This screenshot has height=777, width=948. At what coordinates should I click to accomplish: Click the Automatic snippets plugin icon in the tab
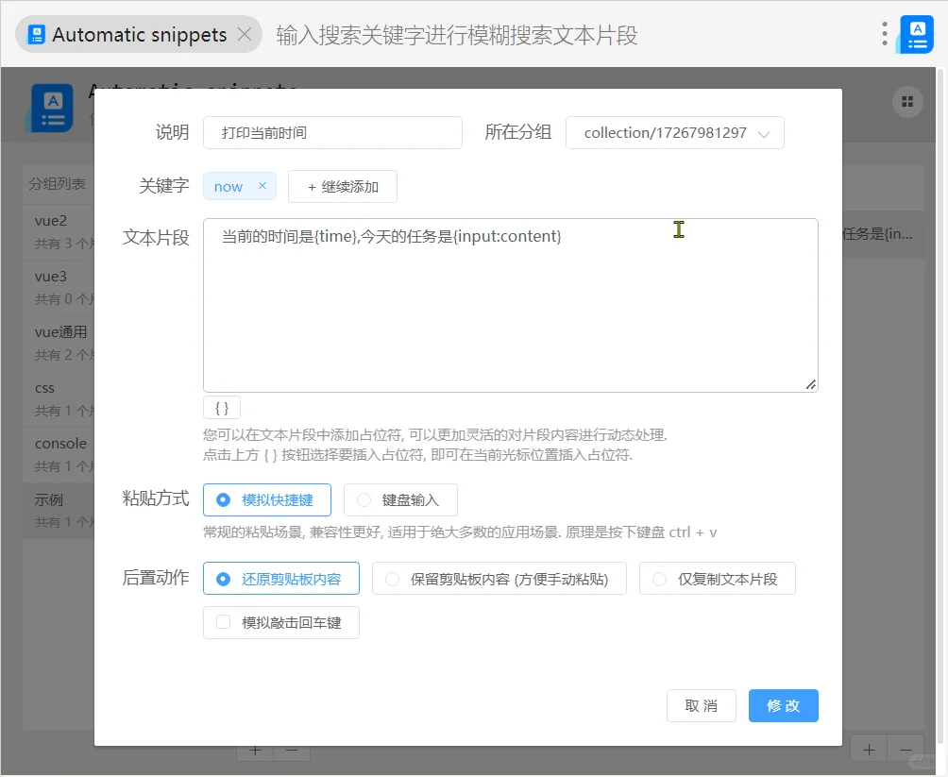34,34
